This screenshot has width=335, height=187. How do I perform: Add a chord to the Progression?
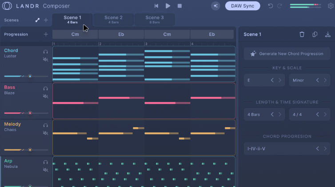(46, 34)
